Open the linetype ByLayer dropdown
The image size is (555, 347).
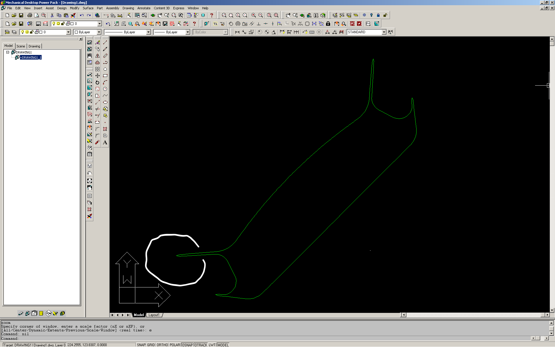pyautogui.click(x=148, y=32)
